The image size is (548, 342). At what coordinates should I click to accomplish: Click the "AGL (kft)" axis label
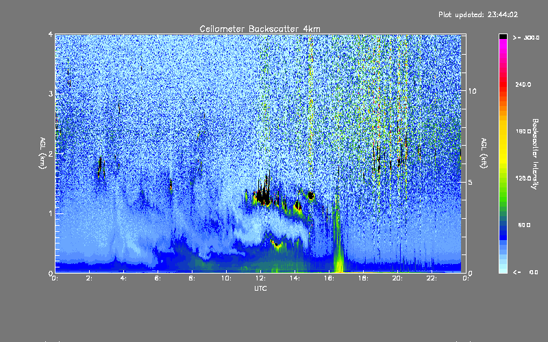coord(484,153)
